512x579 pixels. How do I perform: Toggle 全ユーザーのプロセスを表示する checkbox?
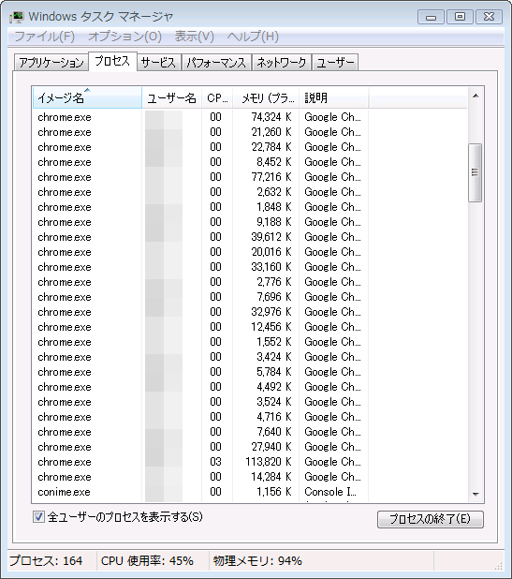pos(38,516)
